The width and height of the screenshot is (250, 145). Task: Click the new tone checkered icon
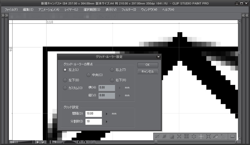coord(223,136)
